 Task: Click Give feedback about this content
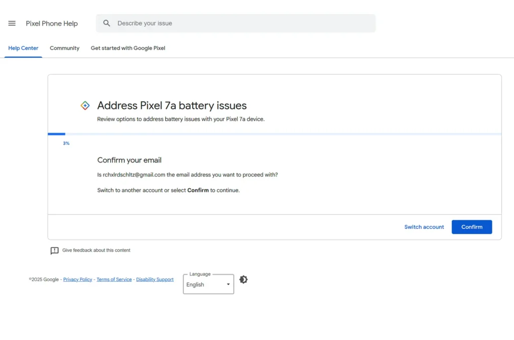point(96,250)
